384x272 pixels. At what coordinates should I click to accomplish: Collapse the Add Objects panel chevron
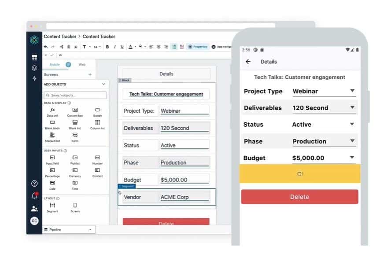[x=103, y=84]
